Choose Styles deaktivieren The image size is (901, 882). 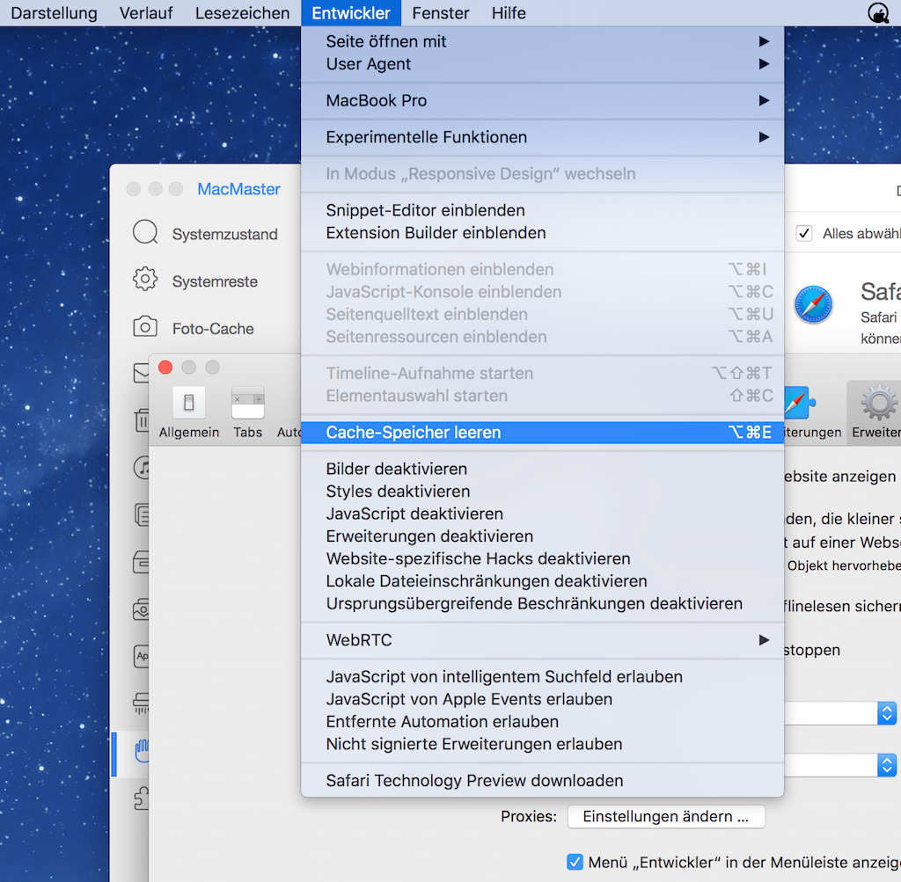(542, 491)
